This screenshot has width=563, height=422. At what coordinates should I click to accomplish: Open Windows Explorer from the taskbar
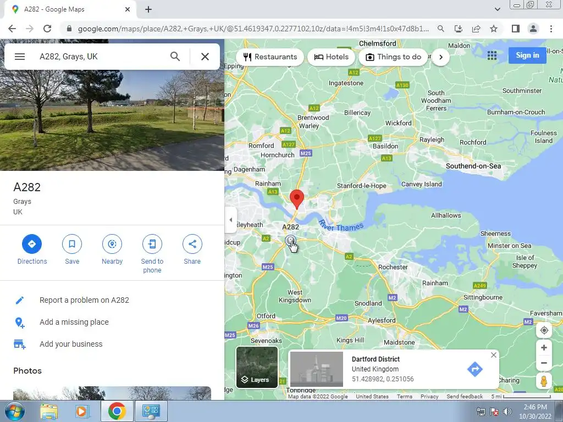(x=49, y=411)
